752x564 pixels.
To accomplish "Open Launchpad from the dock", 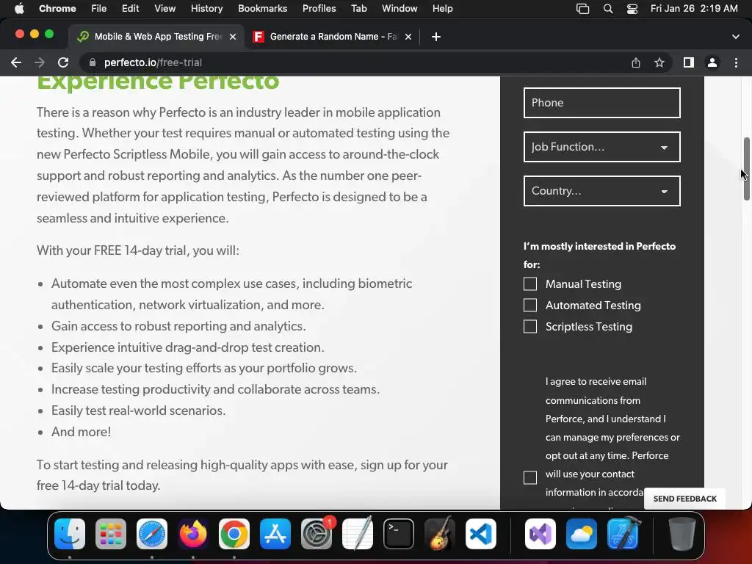I will pos(111,534).
